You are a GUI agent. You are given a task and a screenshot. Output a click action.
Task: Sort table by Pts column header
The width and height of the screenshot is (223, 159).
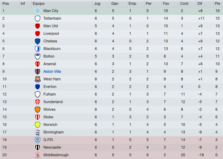[218, 3]
